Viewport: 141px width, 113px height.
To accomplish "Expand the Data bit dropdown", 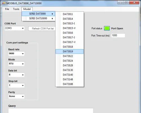I will tap(16, 75).
